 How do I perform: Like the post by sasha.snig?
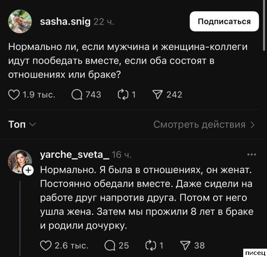pos(14,95)
